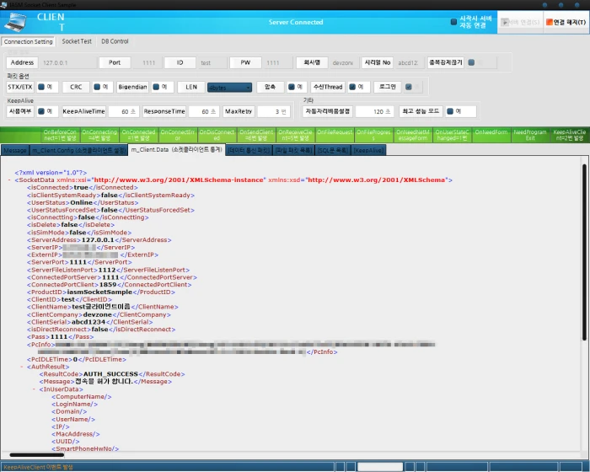Screen dimensions: 590x472
Task: Toggle the STX/ETX packet option checkbox
Action: (x=41, y=87)
